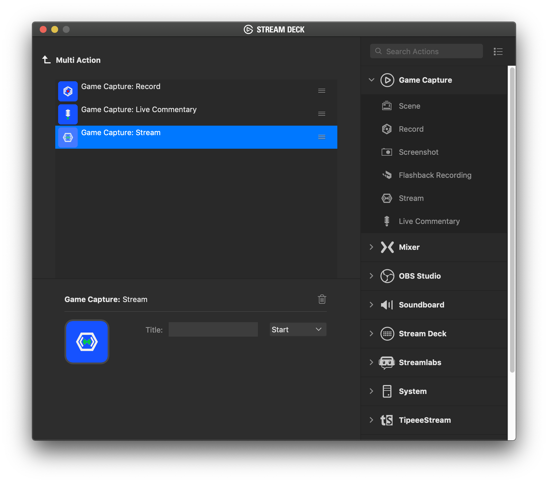The height and width of the screenshot is (483, 548).
Task: Click the back arrow beside Multi Action
Action: tap(46, 60)
